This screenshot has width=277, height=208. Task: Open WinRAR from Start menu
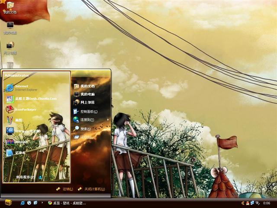pos(16,142)
